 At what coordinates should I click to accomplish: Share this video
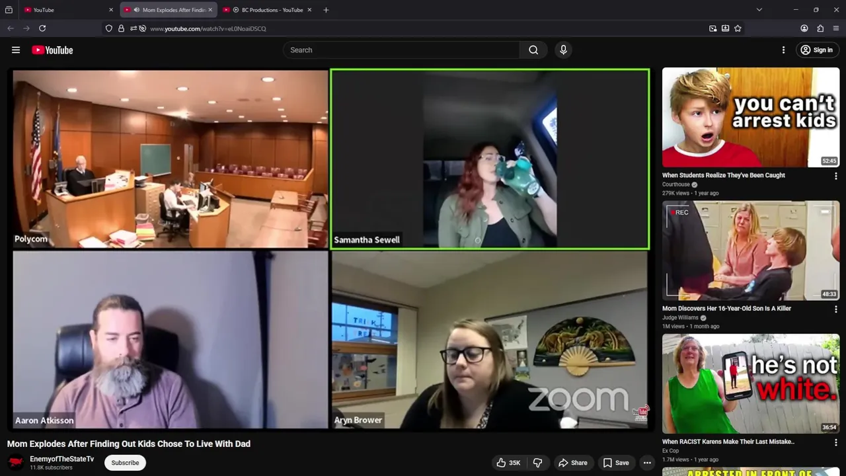coord(572,463)
